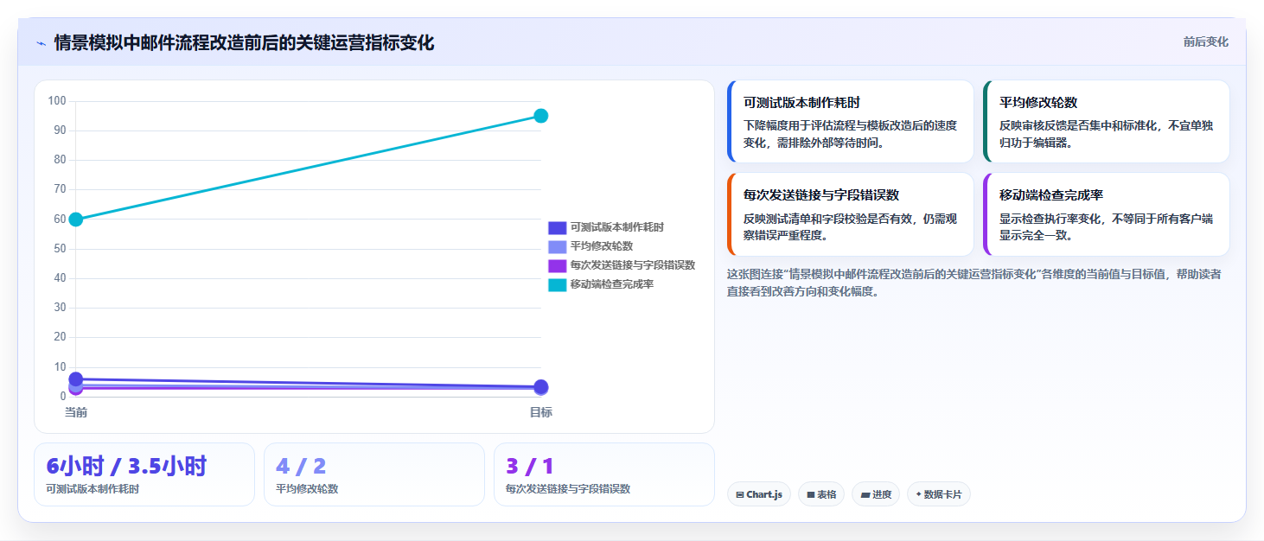This screenshot has height=541, width=1264.
Task: Toggle 移动端检查完成率 legend swatch
Action: click(558, 284)
